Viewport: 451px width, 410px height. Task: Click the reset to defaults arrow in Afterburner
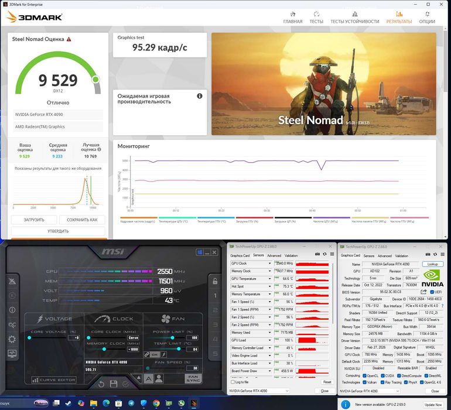101,384
